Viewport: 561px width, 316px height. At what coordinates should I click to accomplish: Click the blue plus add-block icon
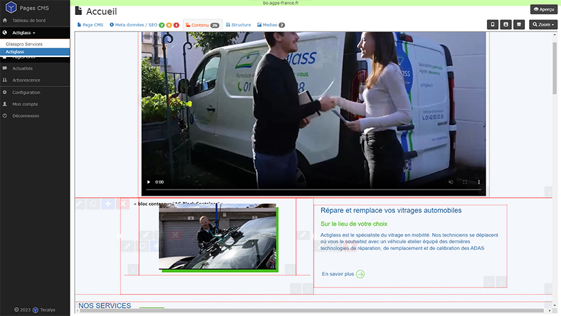[107, 204]
